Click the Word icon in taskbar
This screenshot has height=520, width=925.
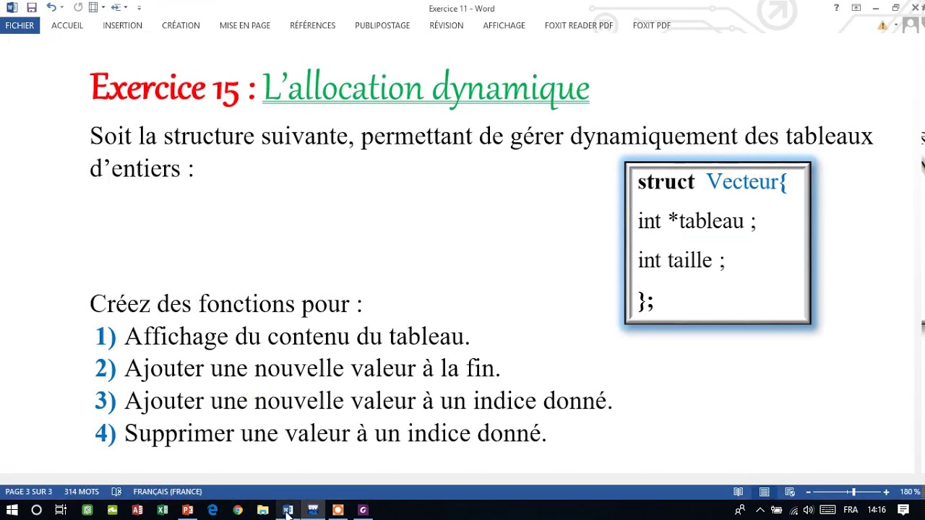[288, 510]
